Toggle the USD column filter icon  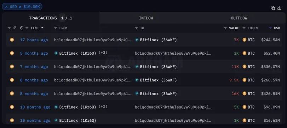[x=270, y=28]
